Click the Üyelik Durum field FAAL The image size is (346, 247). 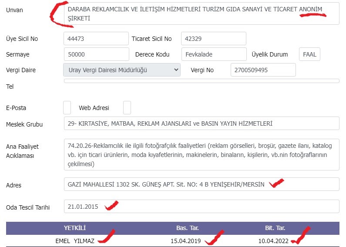coord(309,54)
